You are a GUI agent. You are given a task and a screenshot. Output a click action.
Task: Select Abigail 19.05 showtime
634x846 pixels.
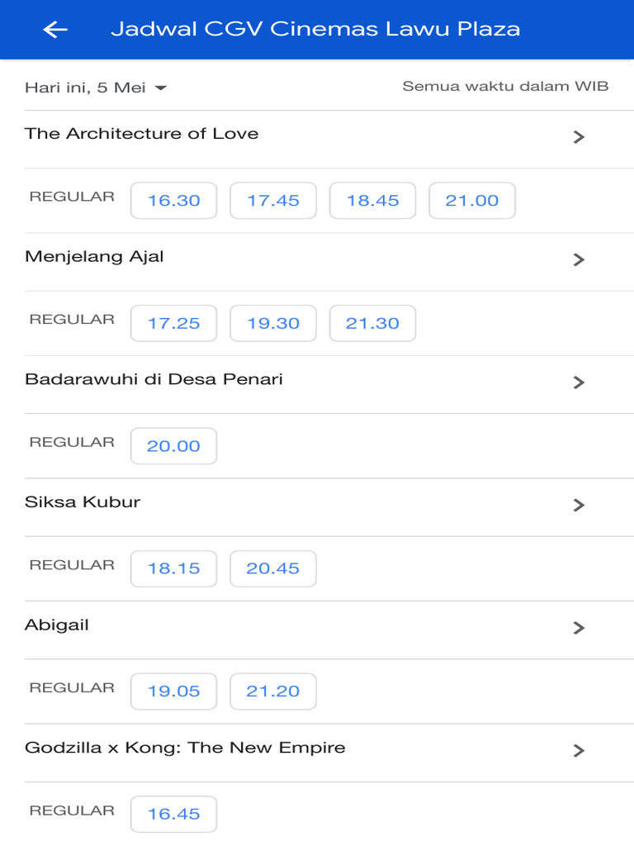[x=173, y=692]
